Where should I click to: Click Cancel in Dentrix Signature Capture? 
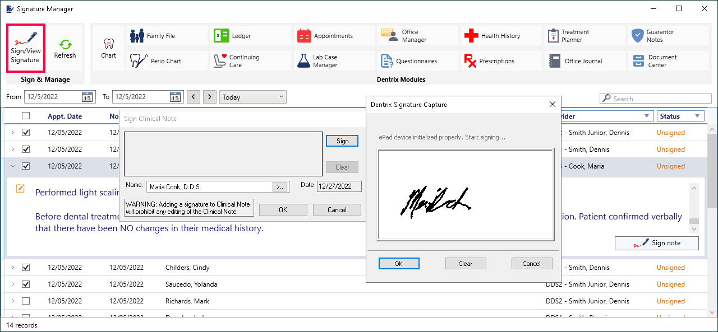coord(532,264)
